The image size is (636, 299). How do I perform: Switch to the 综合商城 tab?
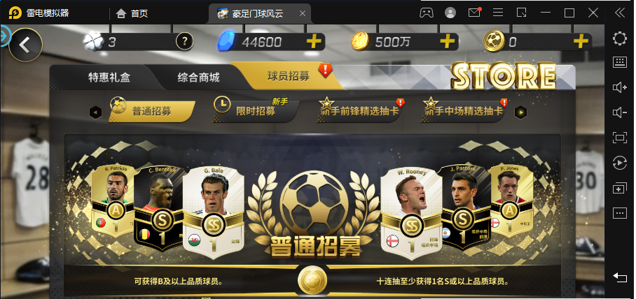pos(199,78)
